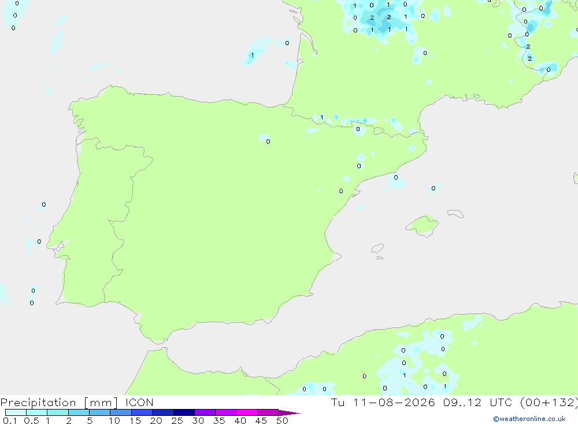The width and height of the screenshot is (578, 424).
Task: Click the Menorca island outline
Action: coord(455,213)
